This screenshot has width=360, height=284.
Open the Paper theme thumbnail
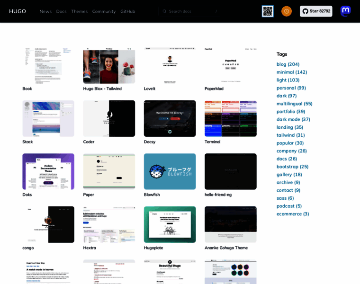point(109,172)
